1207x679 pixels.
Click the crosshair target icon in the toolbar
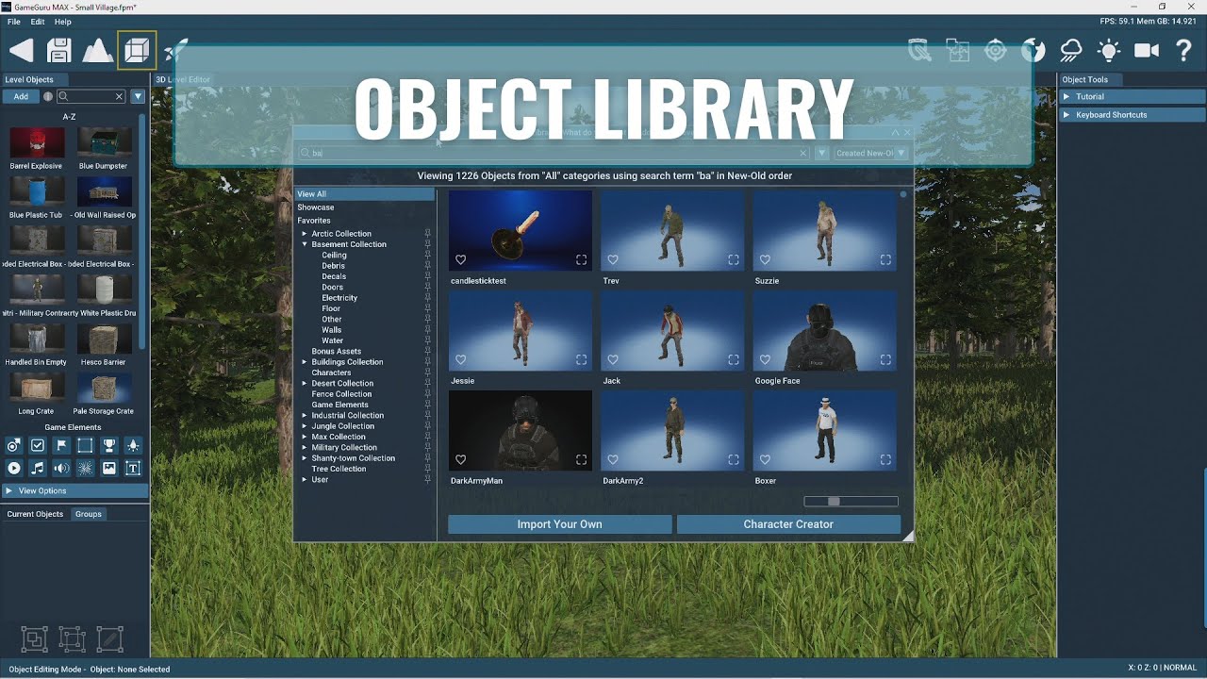[x=996, y=50]
